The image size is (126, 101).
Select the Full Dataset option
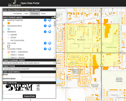[x=18, y=13]
